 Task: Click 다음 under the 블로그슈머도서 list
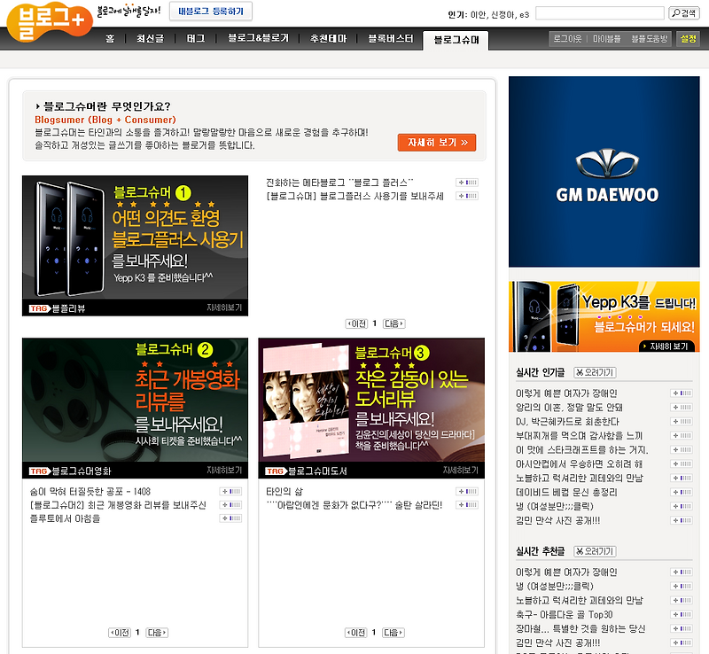393,633
